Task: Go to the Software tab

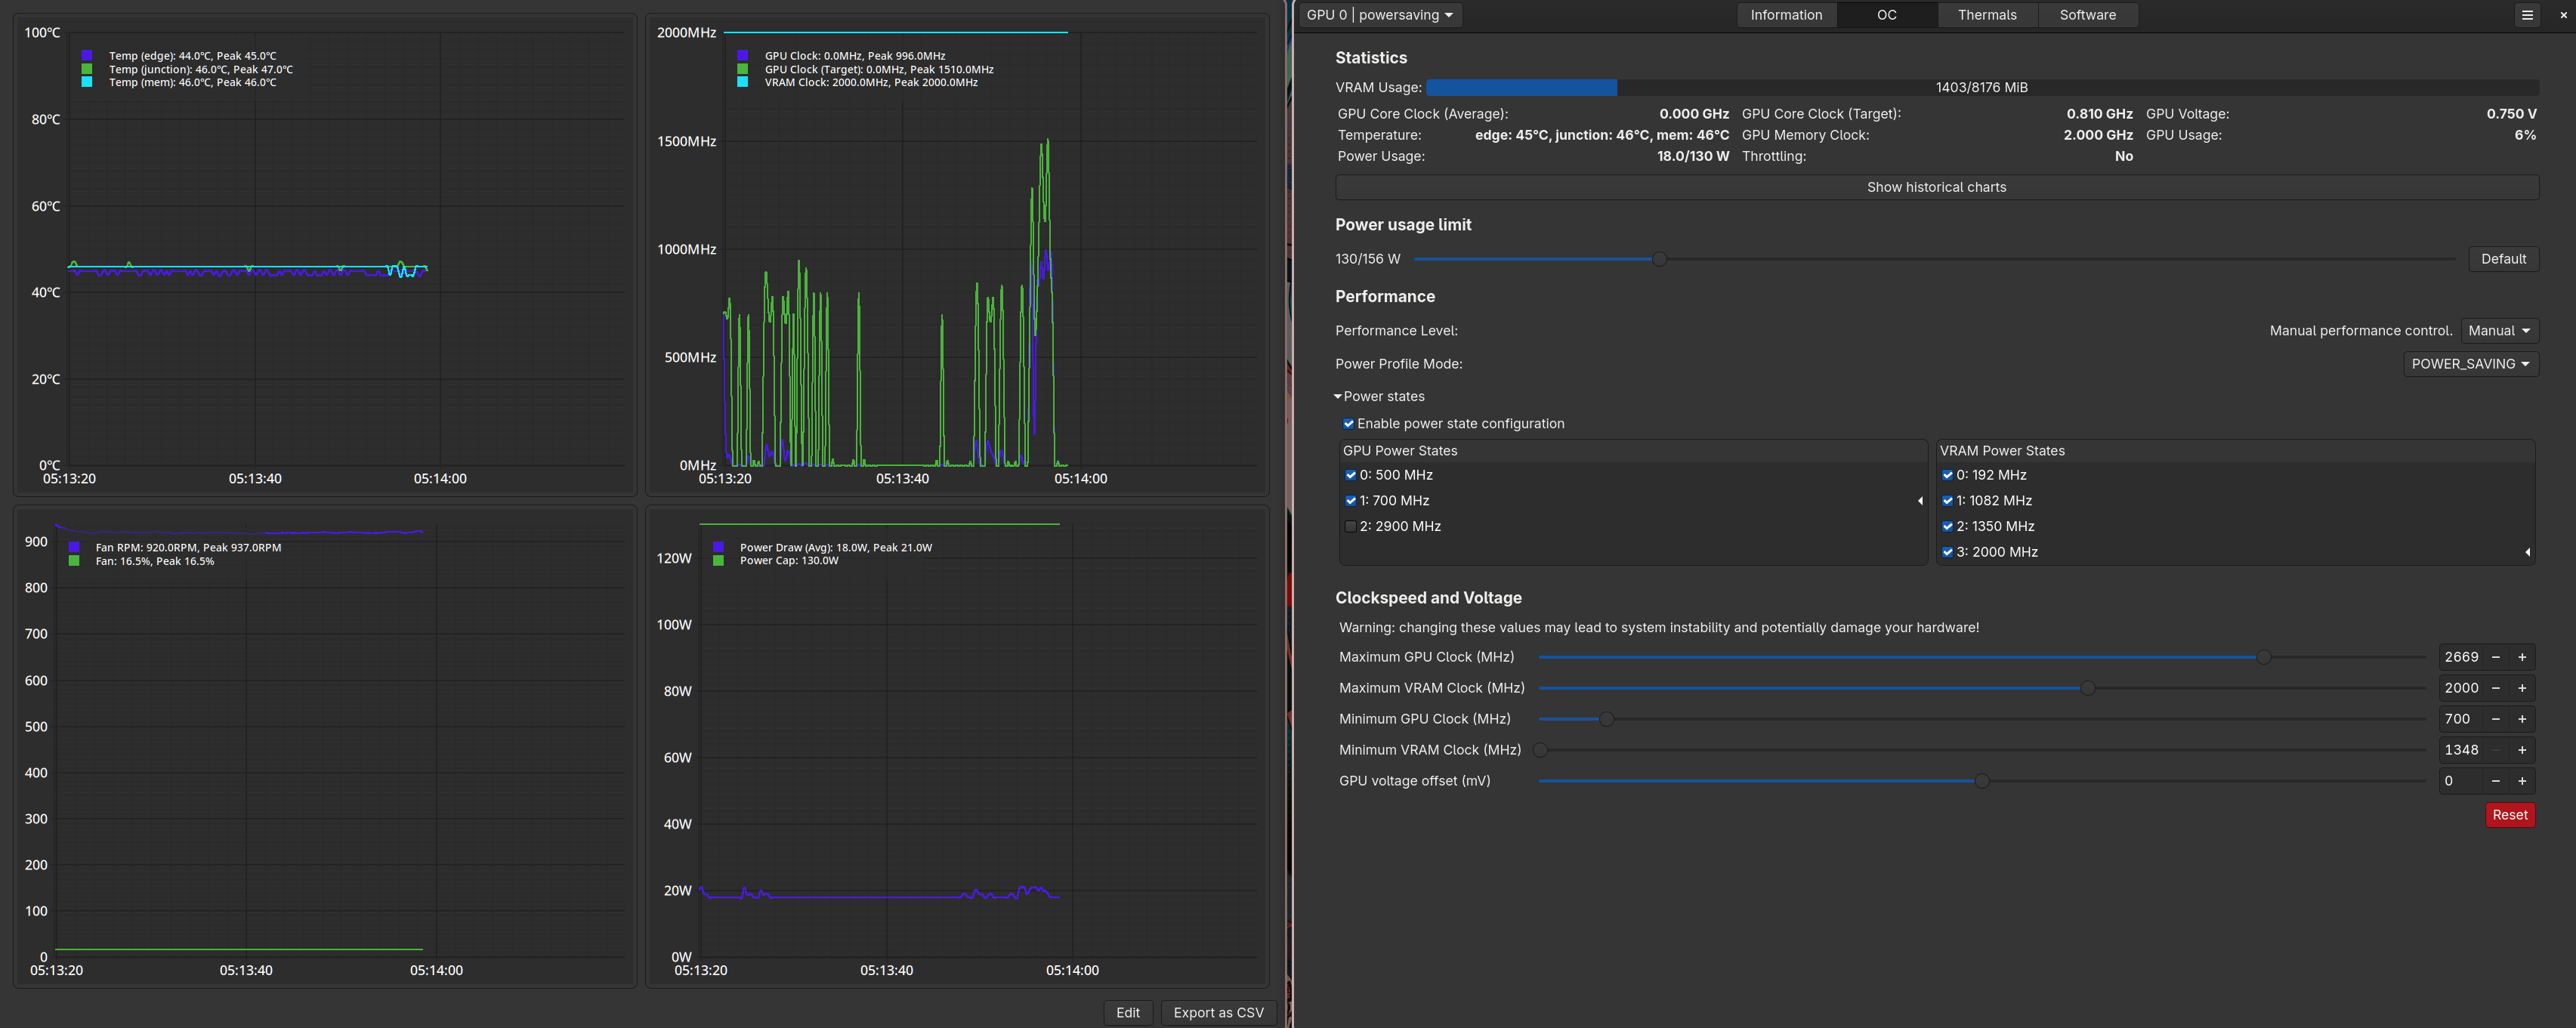Action: [2087, 15]
